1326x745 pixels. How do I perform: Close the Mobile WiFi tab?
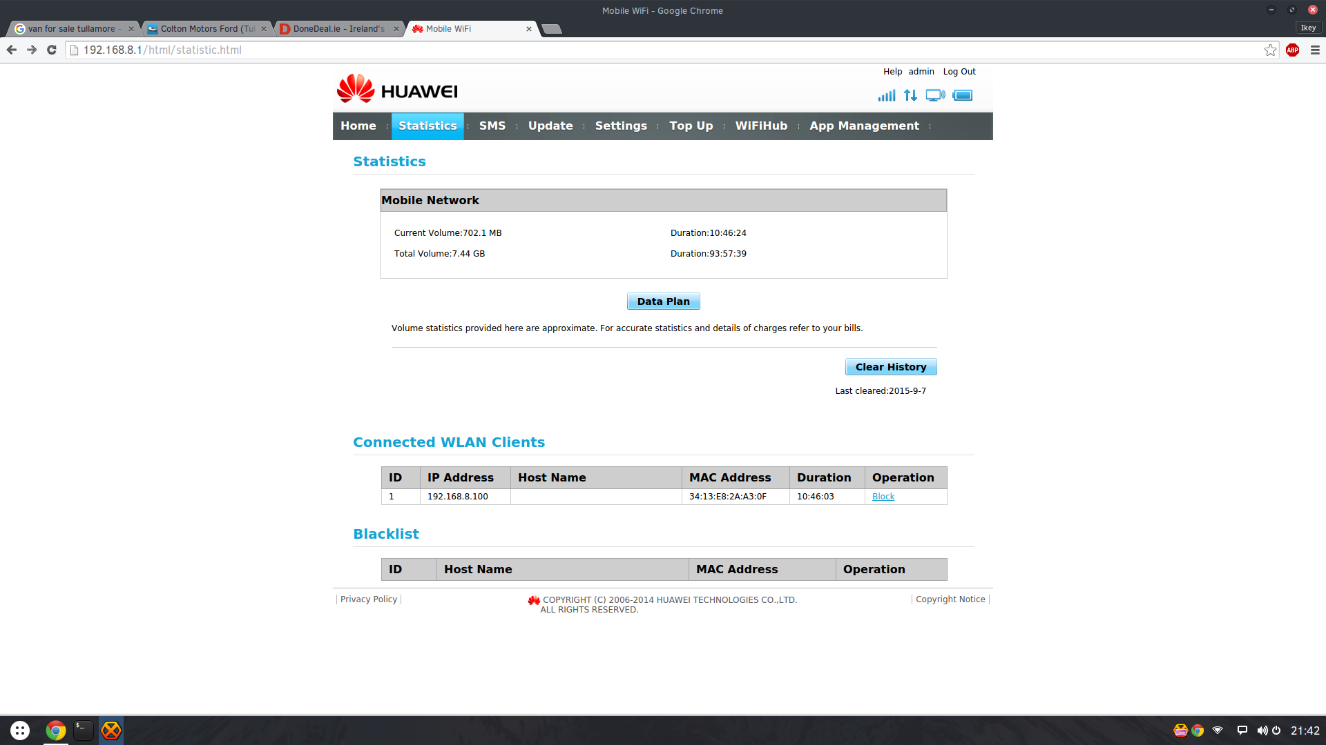point(529,29)
